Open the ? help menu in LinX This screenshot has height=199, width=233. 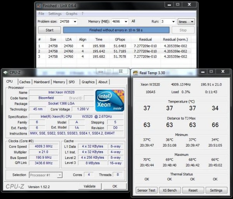pos(82,14)
